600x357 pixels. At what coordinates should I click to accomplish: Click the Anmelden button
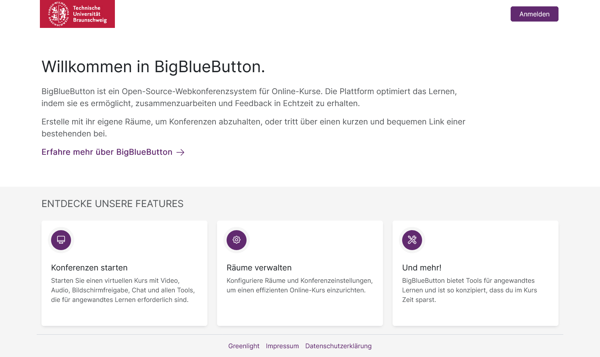coord(535,14)
